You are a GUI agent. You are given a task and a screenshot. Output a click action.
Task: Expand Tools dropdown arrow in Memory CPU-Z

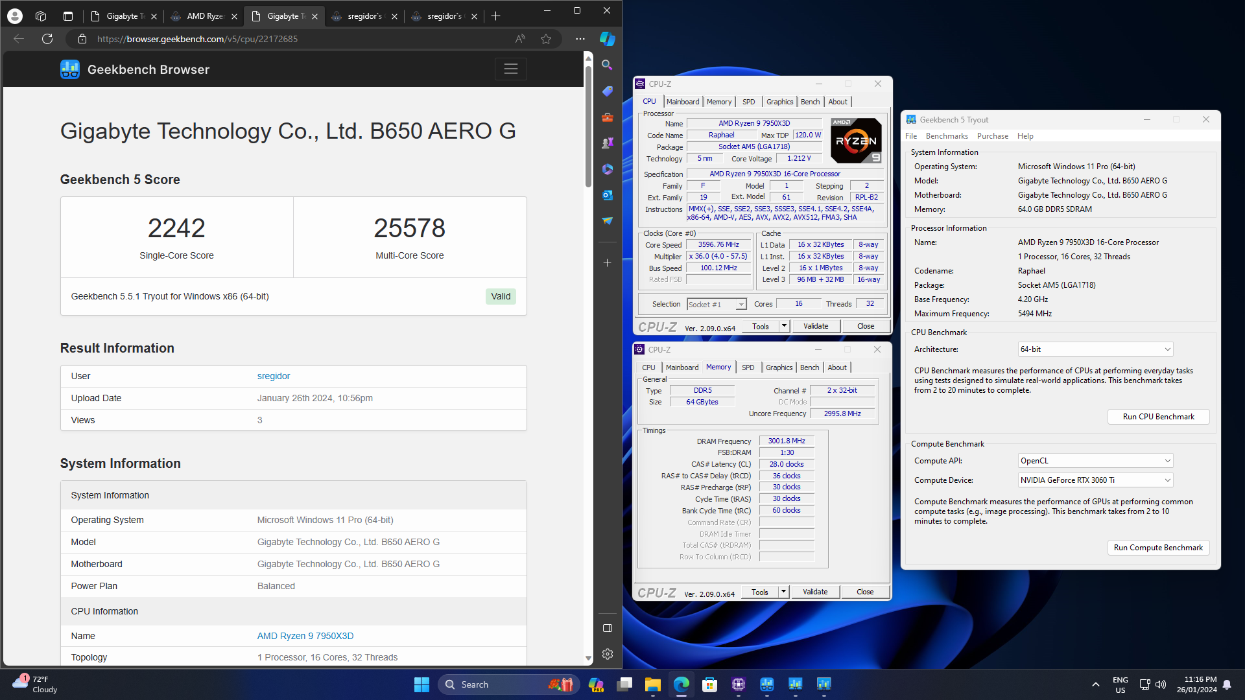783,592
